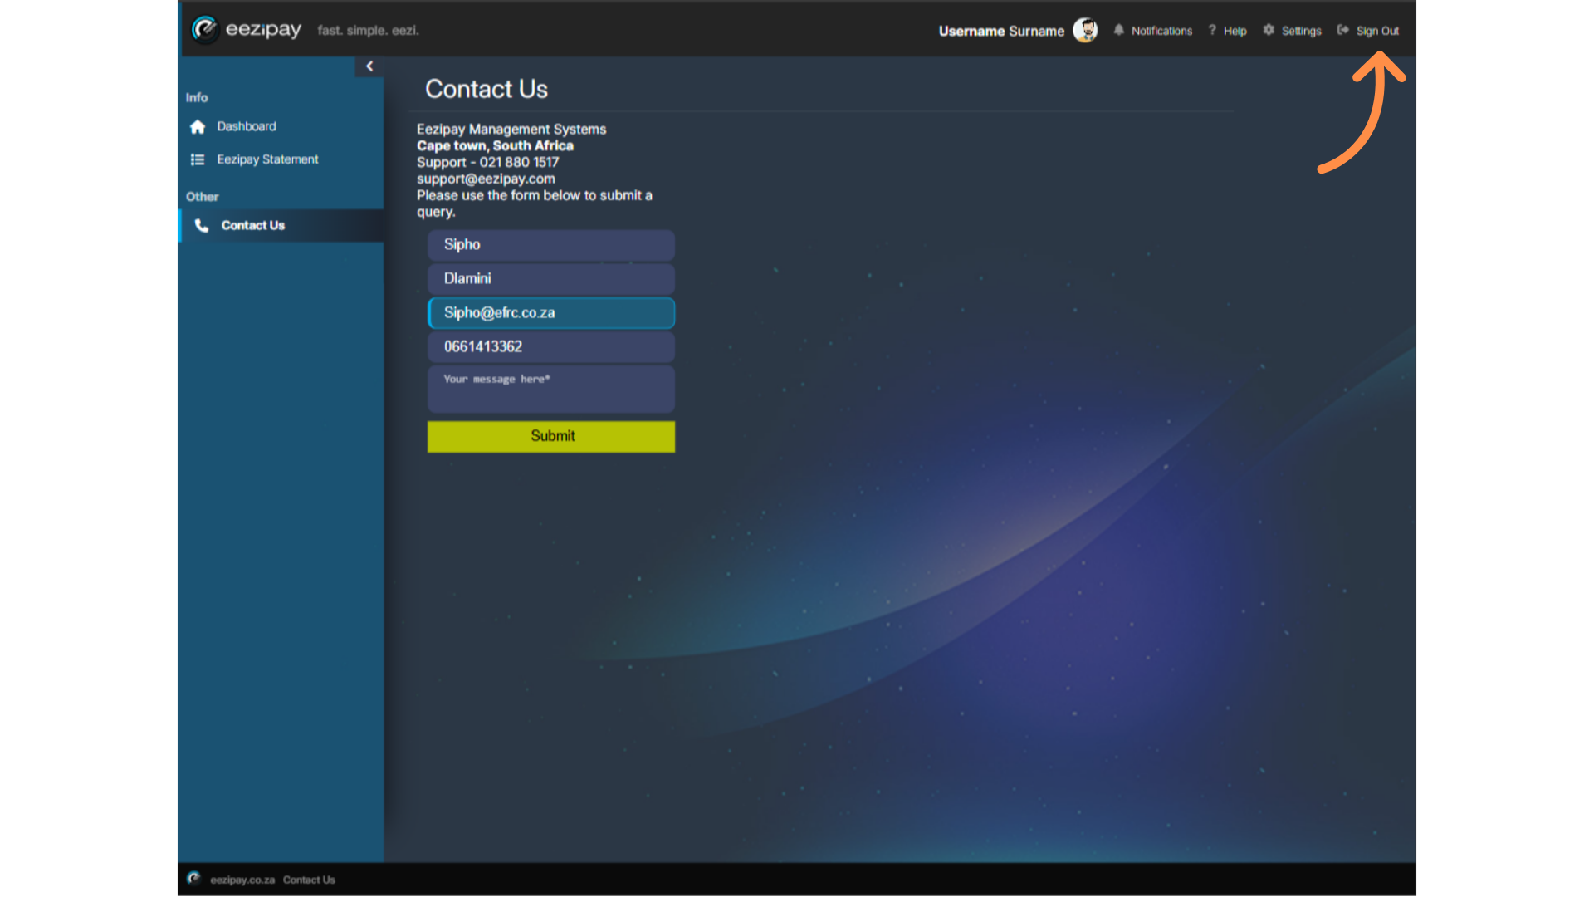
Task: Click the eezipay logo icon
Action: point(204,29)
